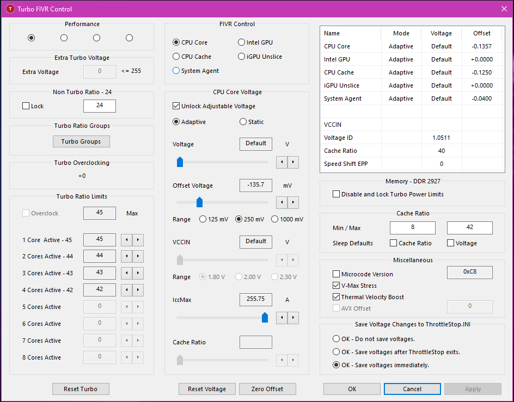This screenshot has width=514, height=402.
Task: Click the ThrottleStop icon in title bar
Action: [x=10, y=9]
